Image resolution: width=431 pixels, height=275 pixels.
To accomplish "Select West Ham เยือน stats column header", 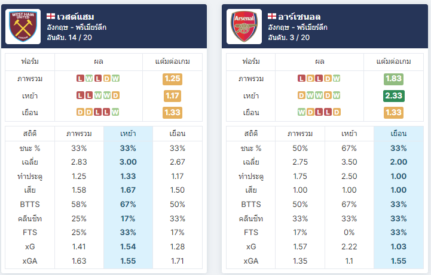I will (x=178, y=134).
